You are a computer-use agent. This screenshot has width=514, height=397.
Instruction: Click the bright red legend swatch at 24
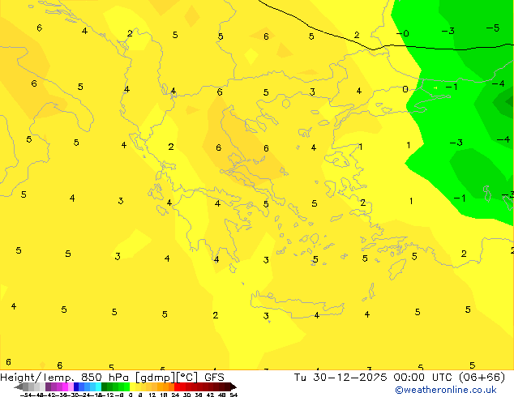click(177, 386)
